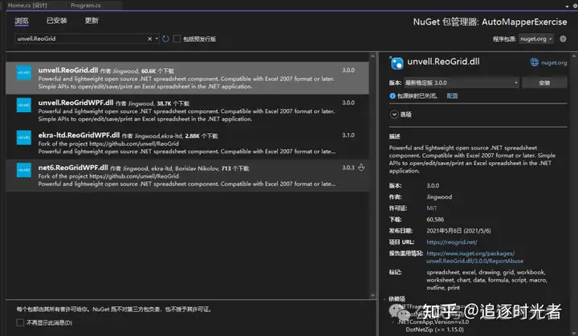Open the nuget.org link in detail pane

[554, 63]
